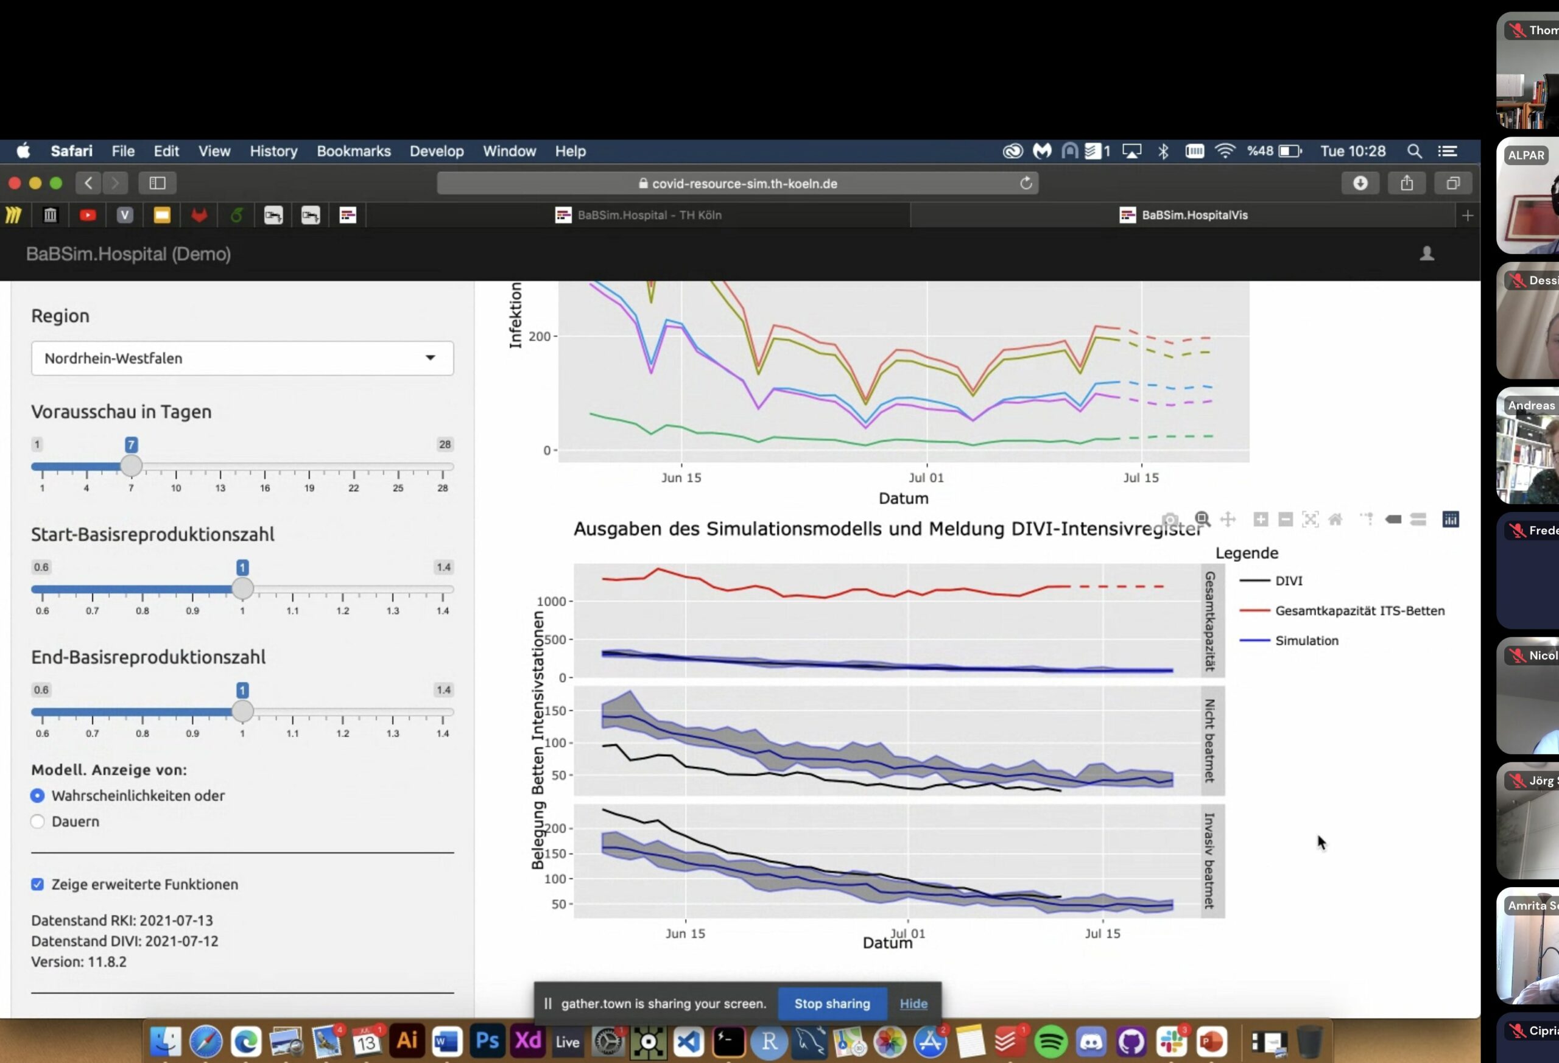The height and width of the screenshot is (1063, 1559).
Task: Open the V letter pinned tab
Action: pos(125,216)
